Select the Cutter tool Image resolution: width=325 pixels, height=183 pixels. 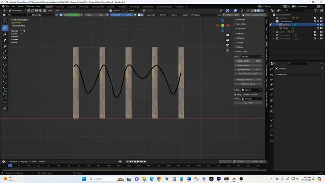point(5,52)
